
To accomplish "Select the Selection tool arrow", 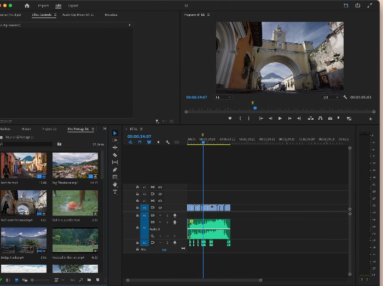I will (115, 133).
